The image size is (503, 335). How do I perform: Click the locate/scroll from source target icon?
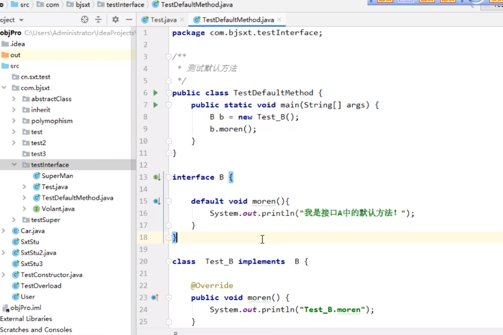pos(84,20)
